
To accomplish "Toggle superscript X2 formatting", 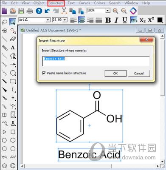I will tap(151, 20).
